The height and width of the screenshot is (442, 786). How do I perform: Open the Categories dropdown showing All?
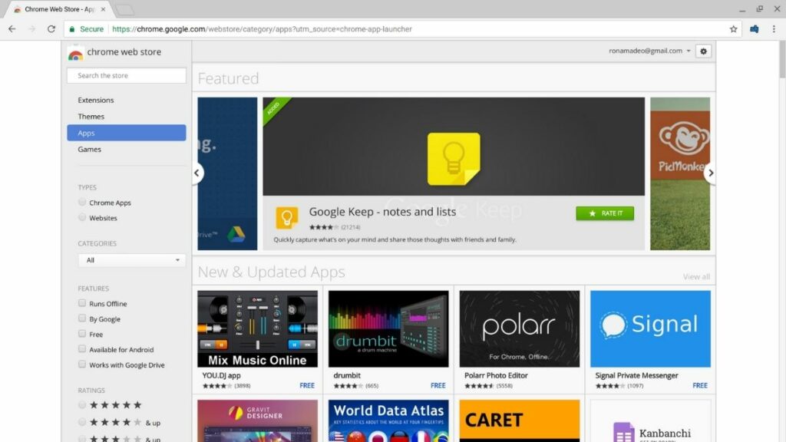coord(130,260)
